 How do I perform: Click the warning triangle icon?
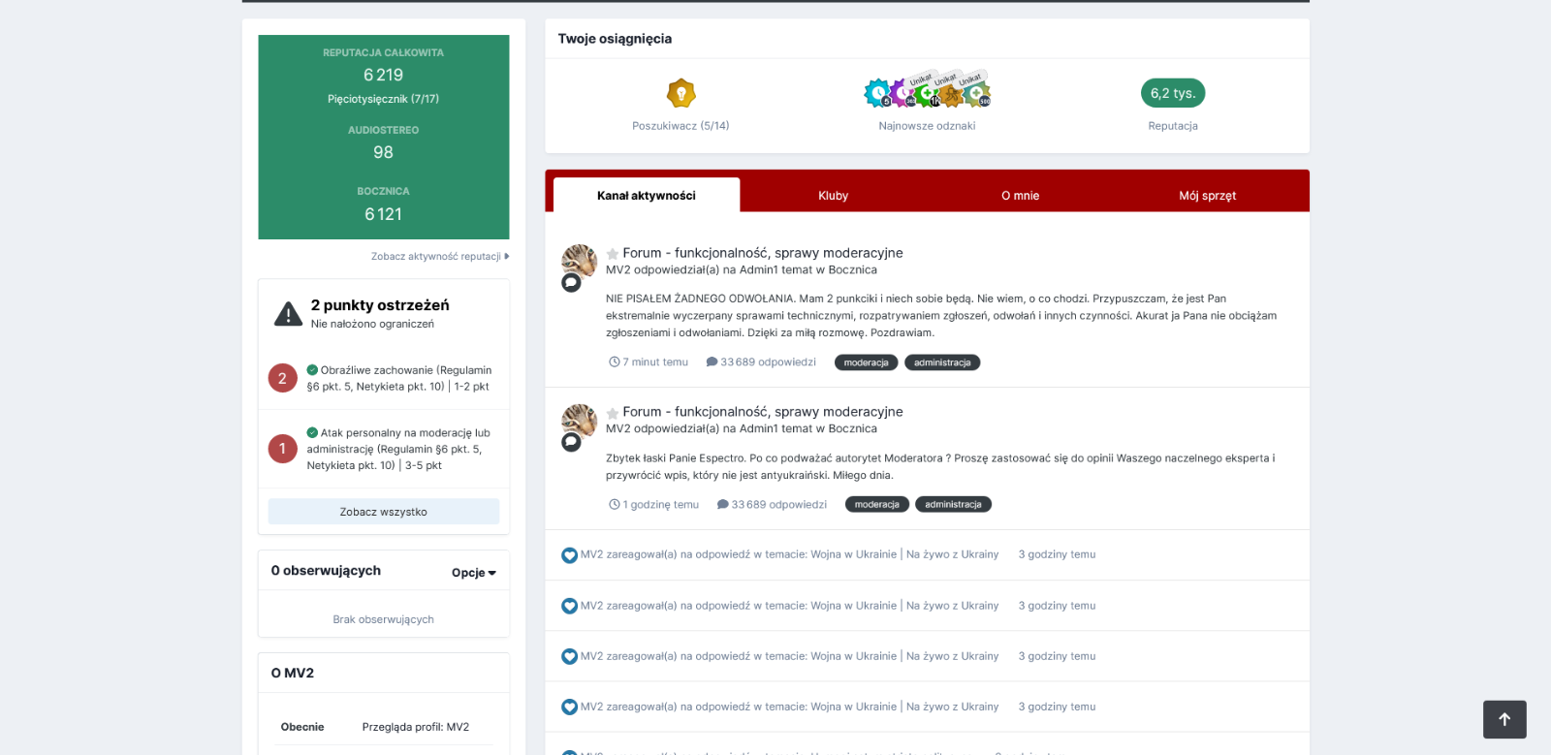[288, 314]
